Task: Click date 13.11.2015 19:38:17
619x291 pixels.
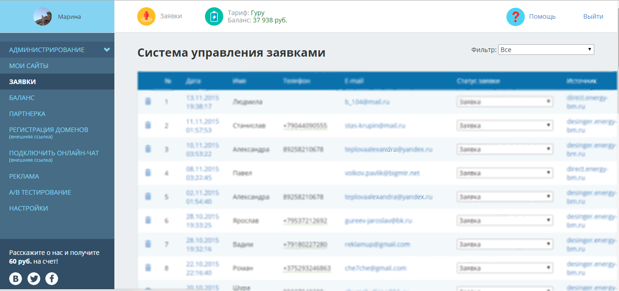Action: tap(203, 102)
